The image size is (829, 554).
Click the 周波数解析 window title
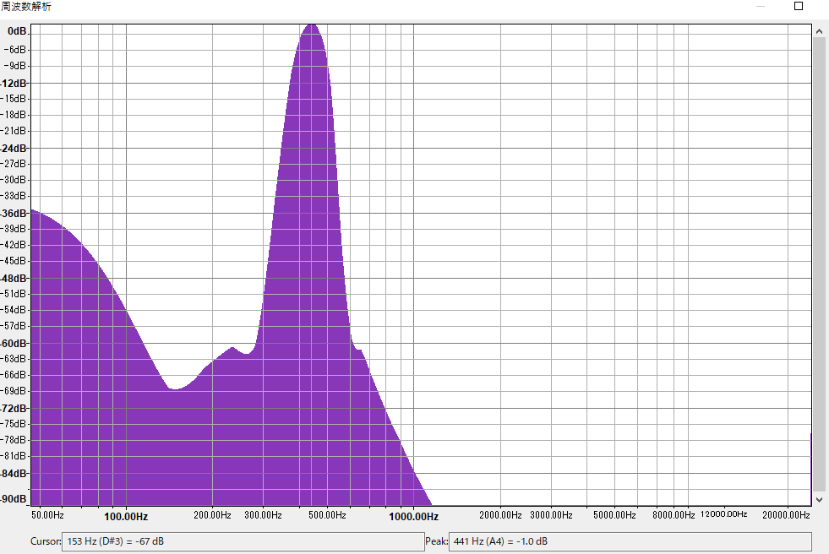[26, 7]
